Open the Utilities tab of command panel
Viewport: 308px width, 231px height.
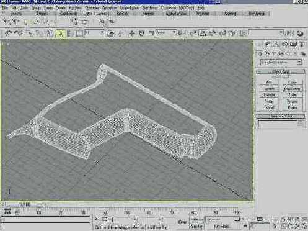(x=302, y=44)
